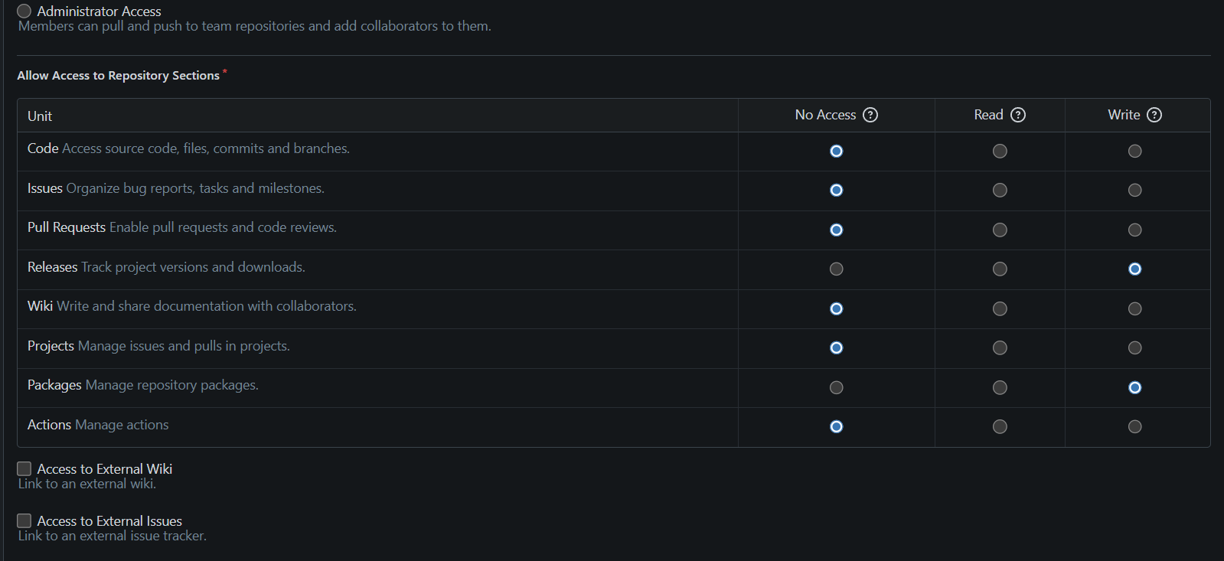Click the question mark icon beside Write
This screenshot has height=561, width=1224.
point(1154,115)
